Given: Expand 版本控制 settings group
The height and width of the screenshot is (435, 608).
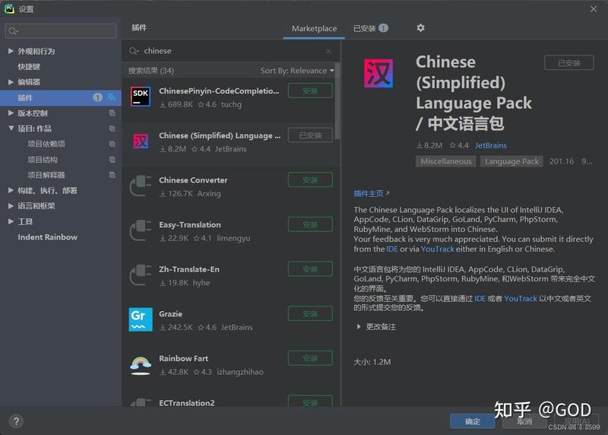Looking at the screenshot, I should [11, 113].
